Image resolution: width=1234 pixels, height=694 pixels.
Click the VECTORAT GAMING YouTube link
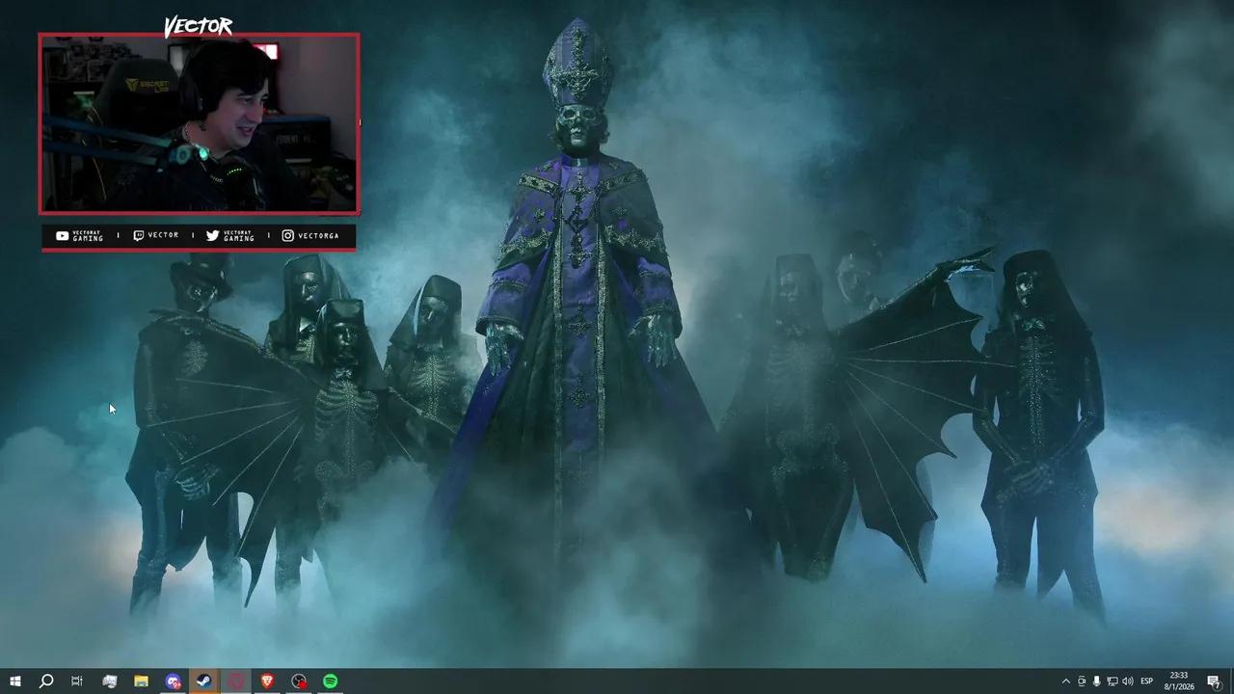(x=75, y=235)
